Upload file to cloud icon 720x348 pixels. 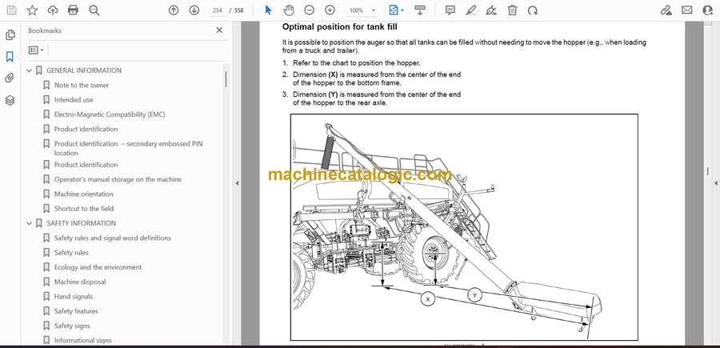click(x=53, y=10)
